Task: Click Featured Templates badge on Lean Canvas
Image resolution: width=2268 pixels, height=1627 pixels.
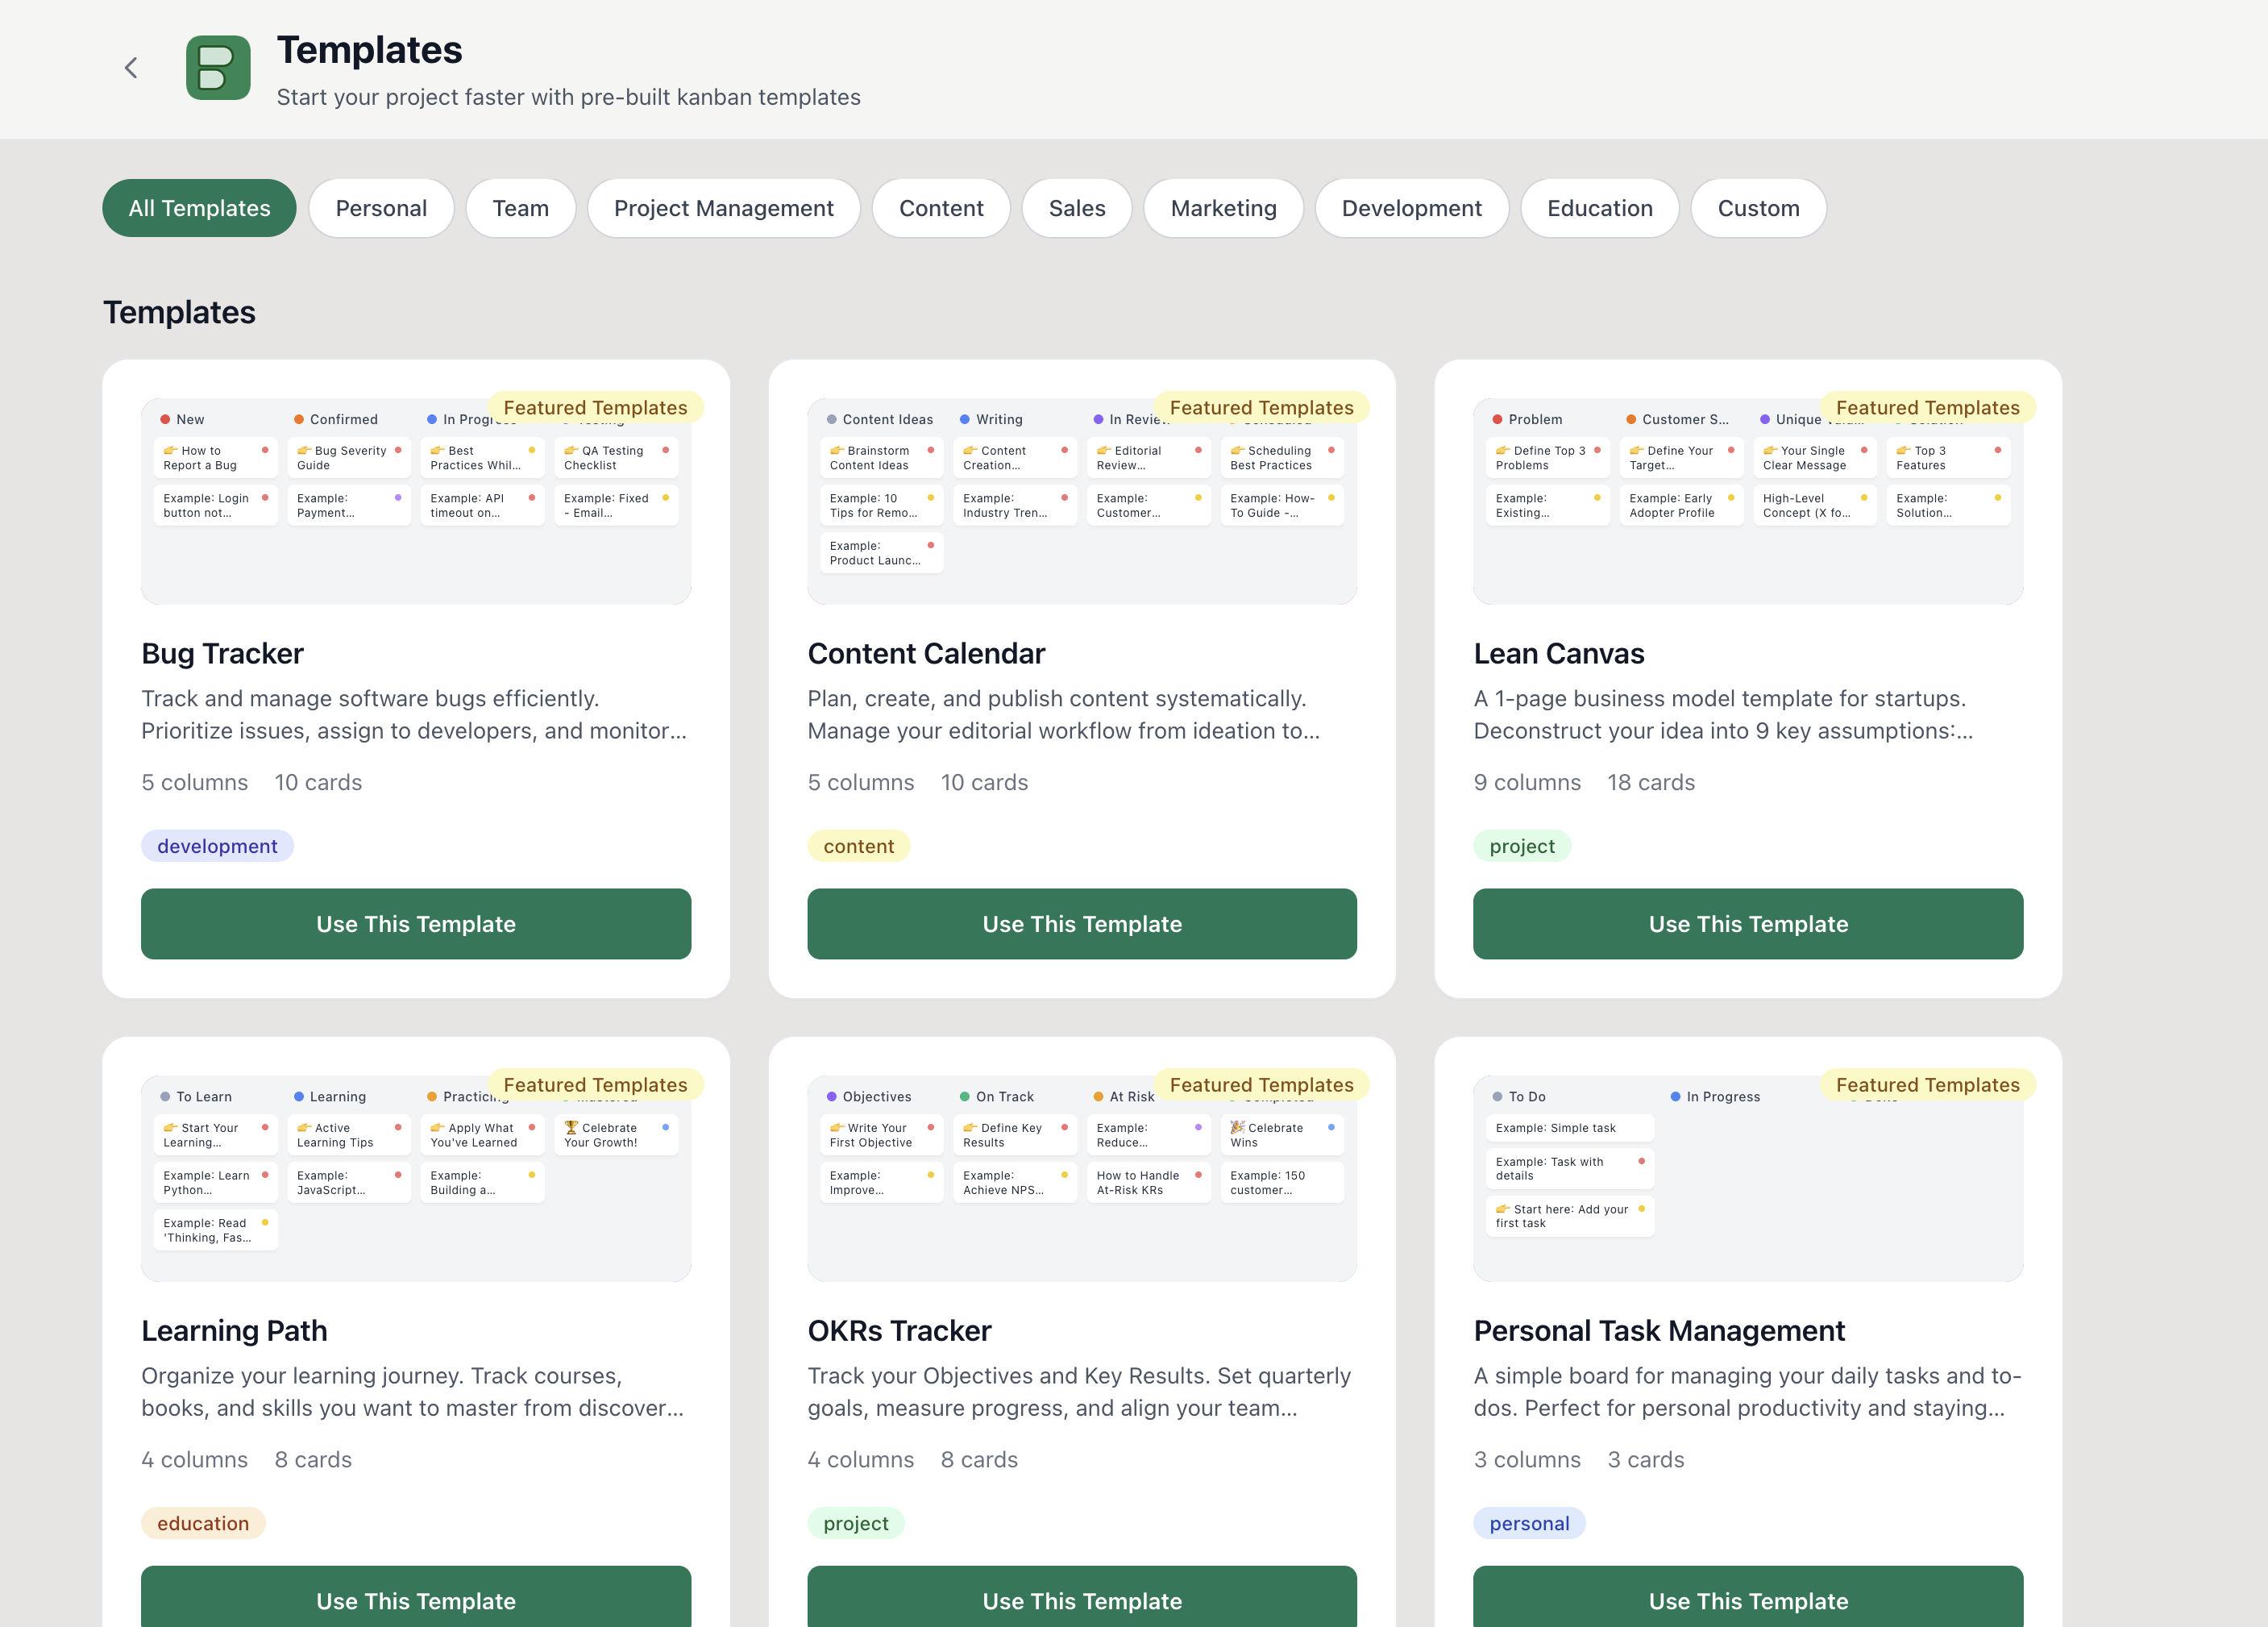Action: point(1927,407)
